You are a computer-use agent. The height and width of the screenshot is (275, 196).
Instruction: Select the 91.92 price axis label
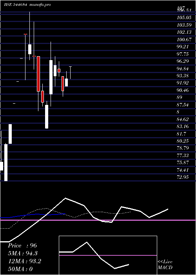(183, 83)
